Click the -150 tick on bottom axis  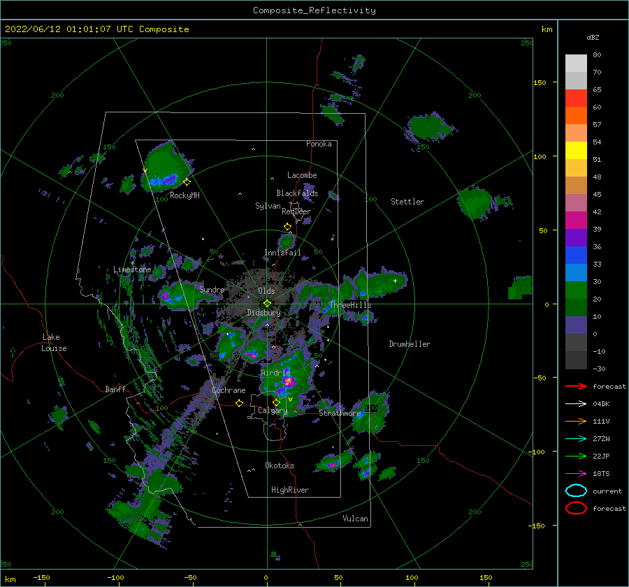click(41, 577)
